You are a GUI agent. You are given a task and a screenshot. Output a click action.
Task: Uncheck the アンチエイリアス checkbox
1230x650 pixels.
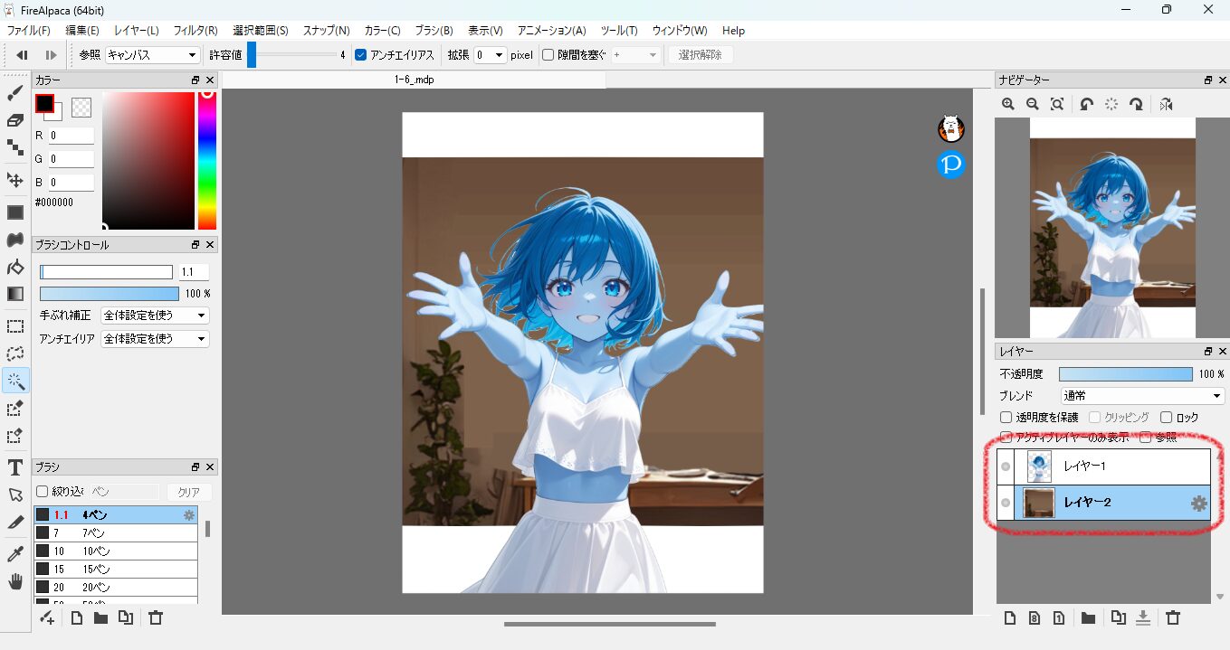[x=361, y=55]
